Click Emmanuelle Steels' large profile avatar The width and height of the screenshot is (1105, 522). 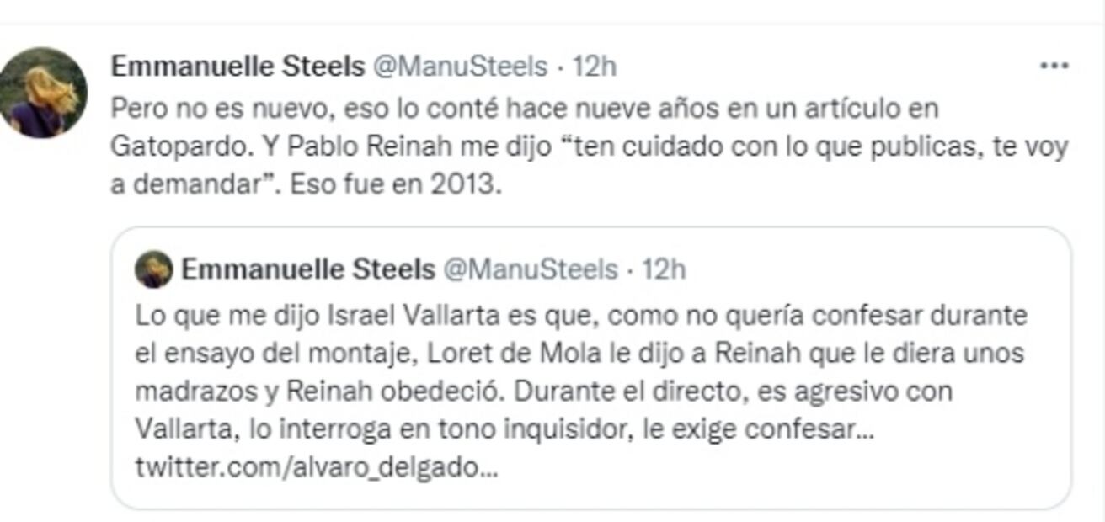[x=43, y=93]
